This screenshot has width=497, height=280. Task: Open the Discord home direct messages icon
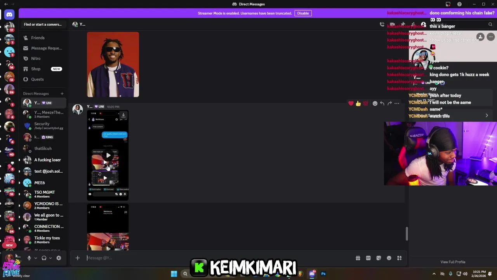(9, 14)
